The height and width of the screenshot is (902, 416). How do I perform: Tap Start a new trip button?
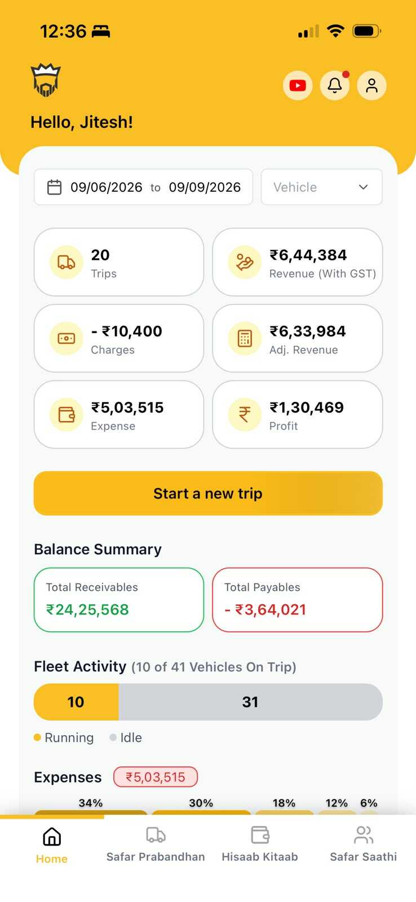click(x=208, y=493)
